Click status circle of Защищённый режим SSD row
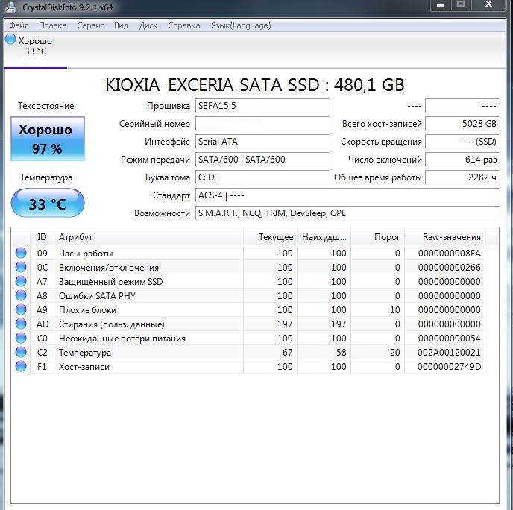The image size is (513, 510). 21,281
